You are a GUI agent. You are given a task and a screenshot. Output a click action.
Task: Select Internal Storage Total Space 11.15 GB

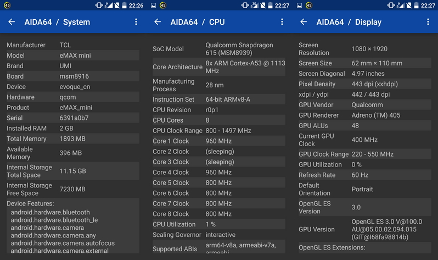(x=73, y=171)
